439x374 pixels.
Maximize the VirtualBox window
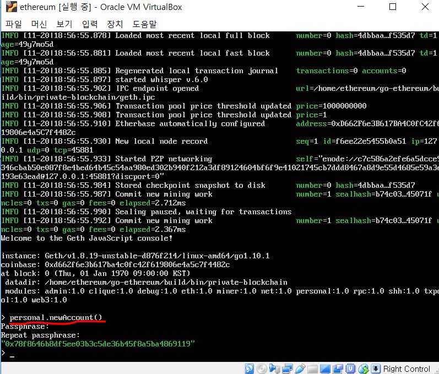pyautogui.click(x=393, y=7)
